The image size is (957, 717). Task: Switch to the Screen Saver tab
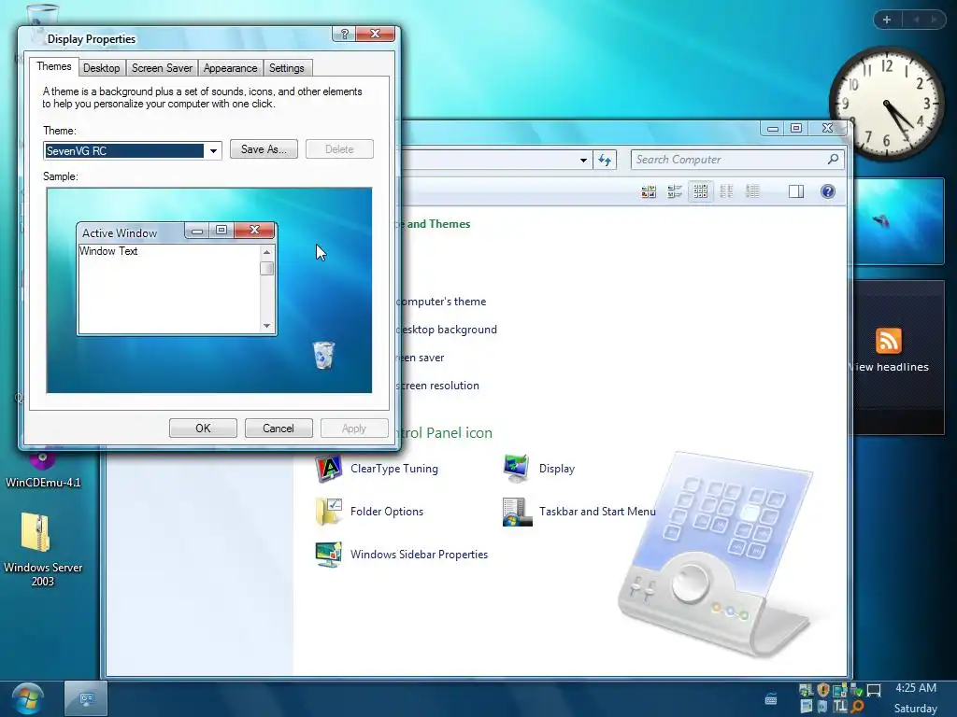(x=162, y=67)
